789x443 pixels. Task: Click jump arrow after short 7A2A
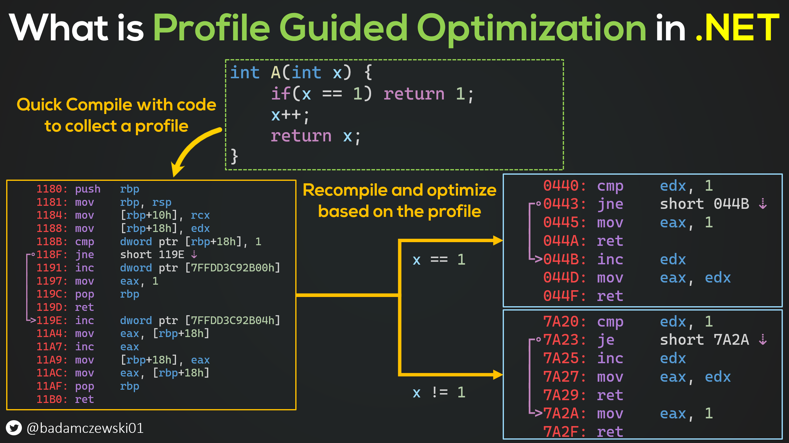pyautogui.click(x=763, y=340)
